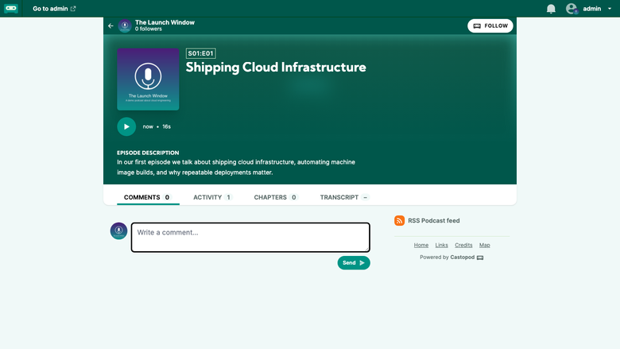
Task: Switch to the CHAPTERS tab
Action: click(276, 197)
